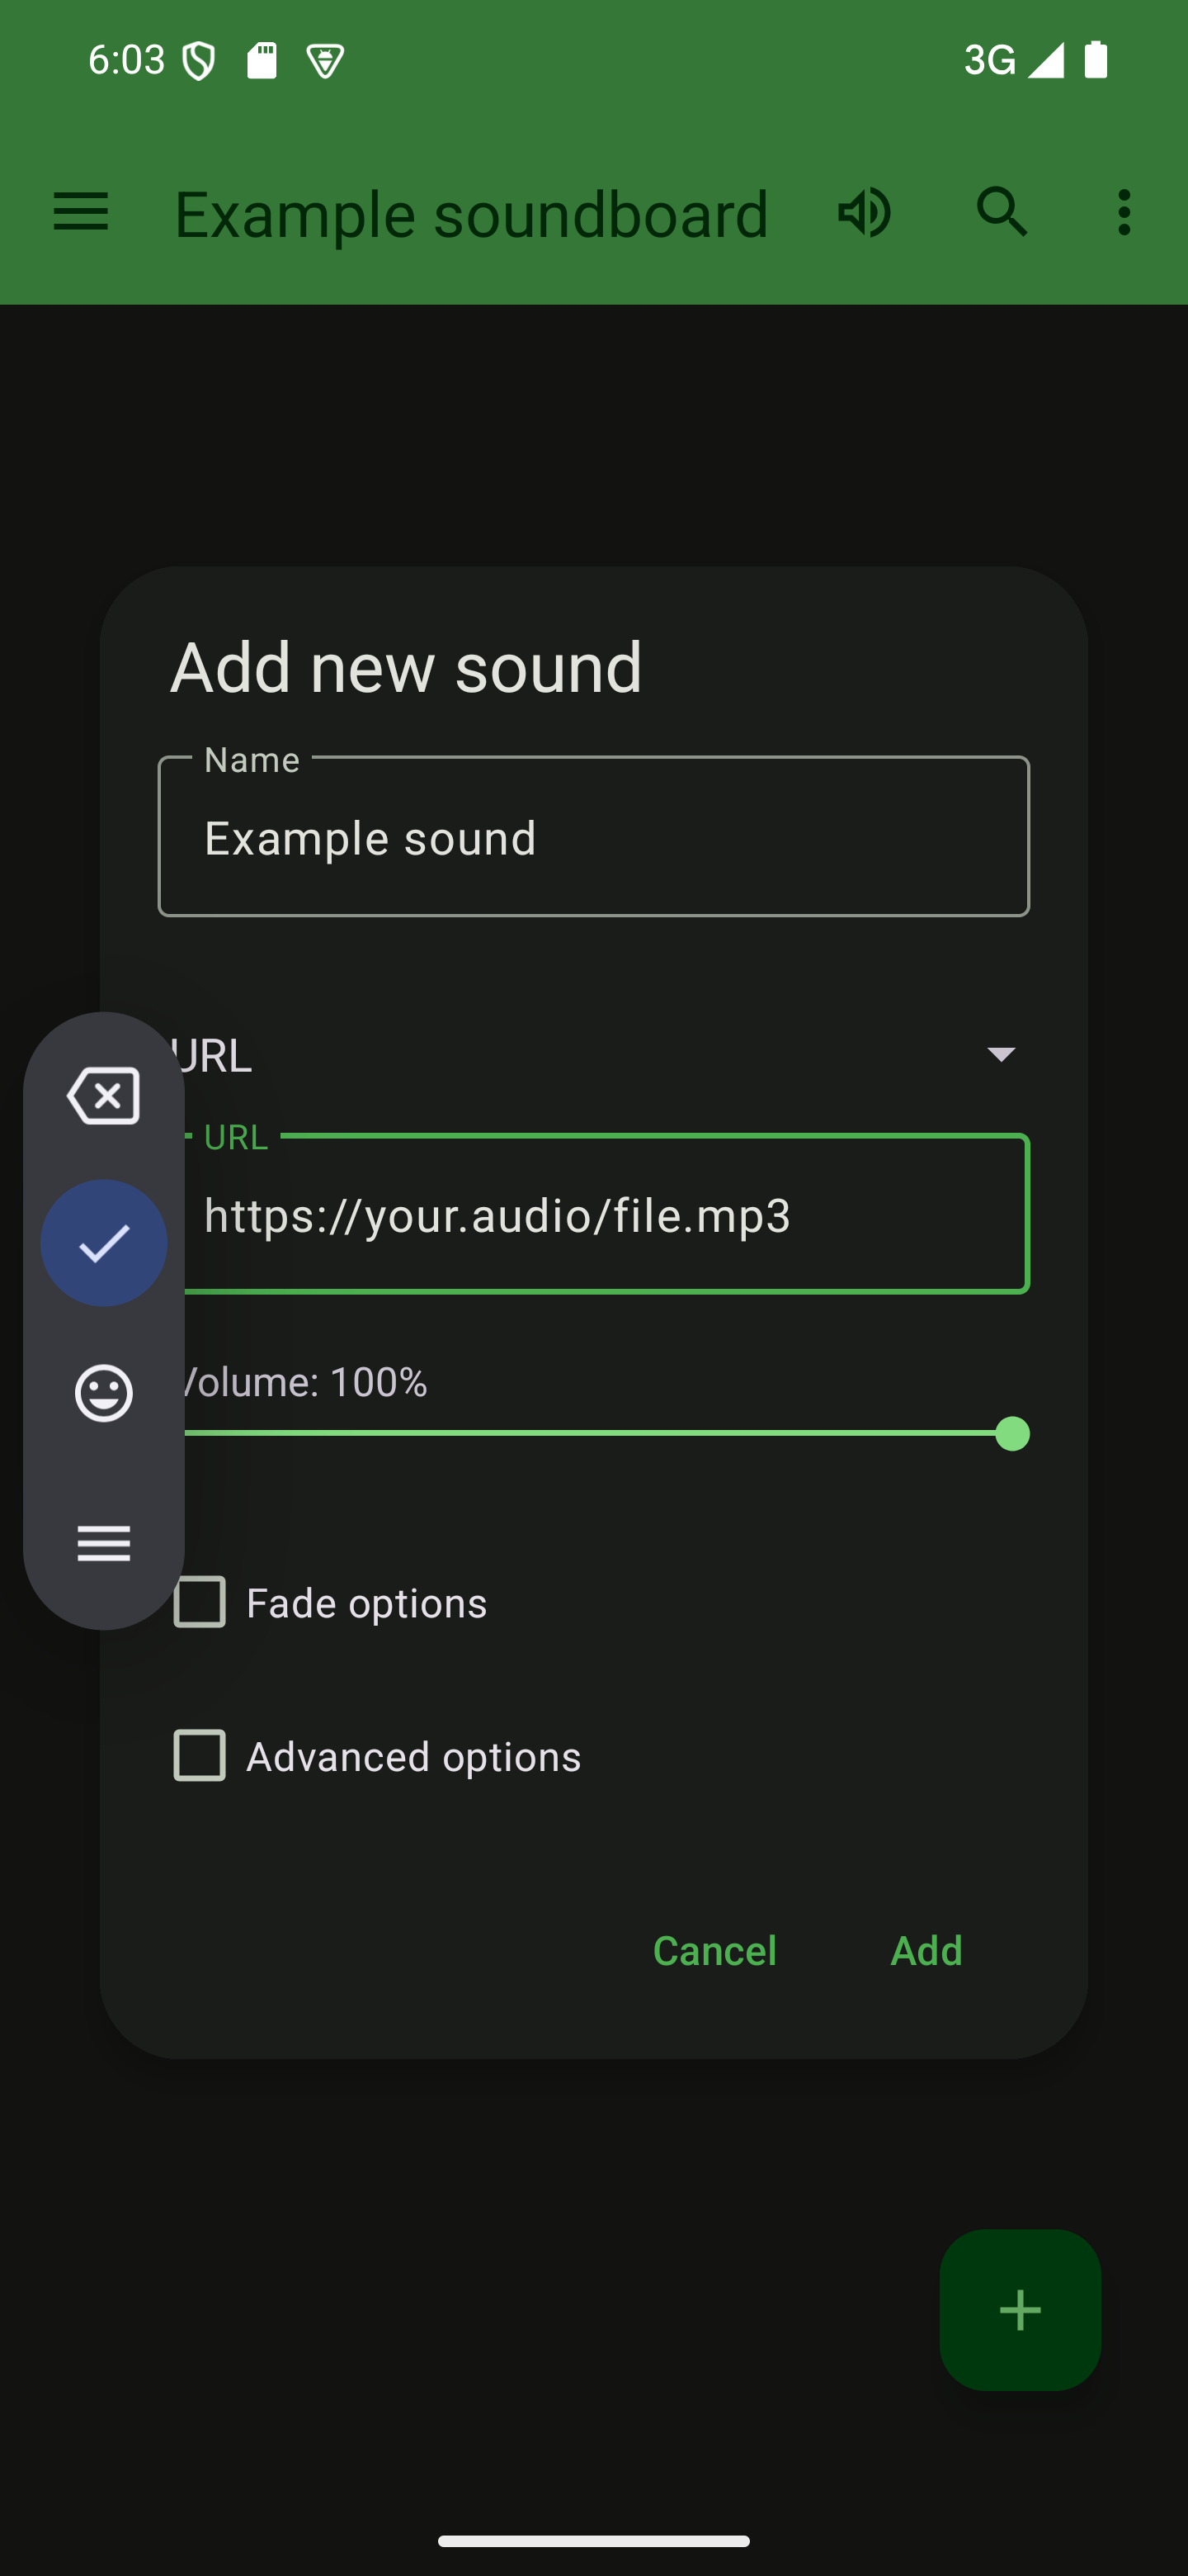Image resolution: width=1188 pixels, height=2576 pixels.
Task: Open the hamburger navigation menu
Action: coord(81,212)
